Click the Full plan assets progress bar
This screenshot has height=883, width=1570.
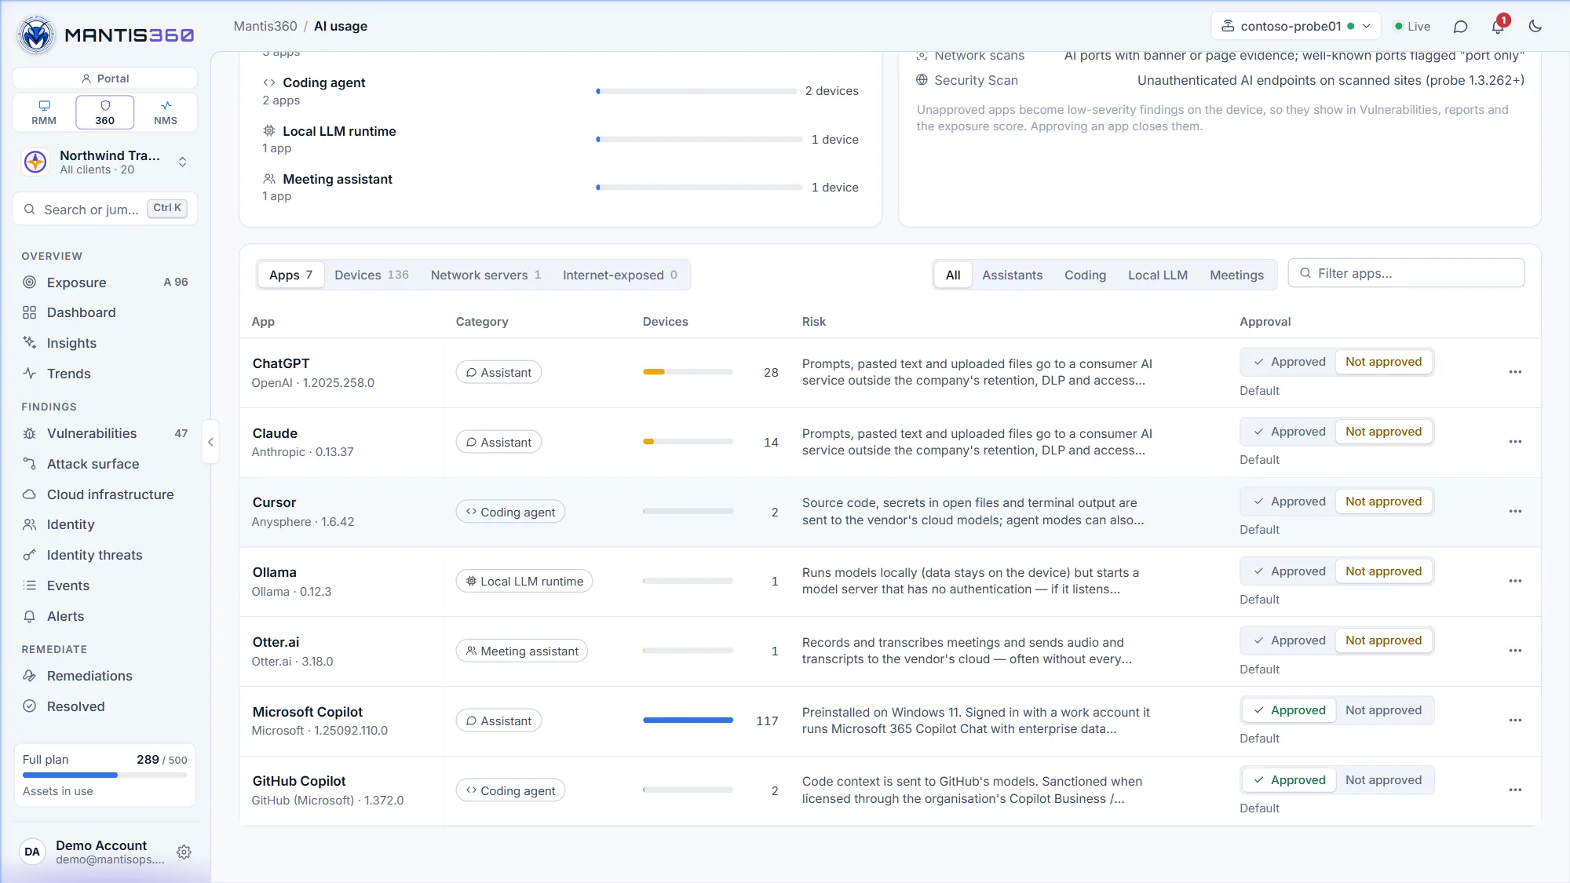point(105,775)
